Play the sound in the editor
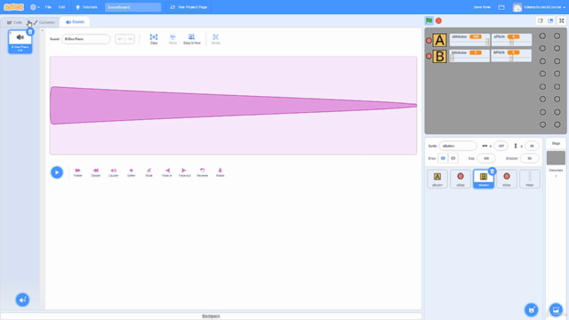 click(57, 172)
